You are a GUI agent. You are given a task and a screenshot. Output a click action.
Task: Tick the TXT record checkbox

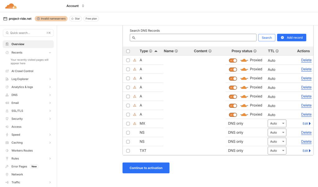coord(128,151)
